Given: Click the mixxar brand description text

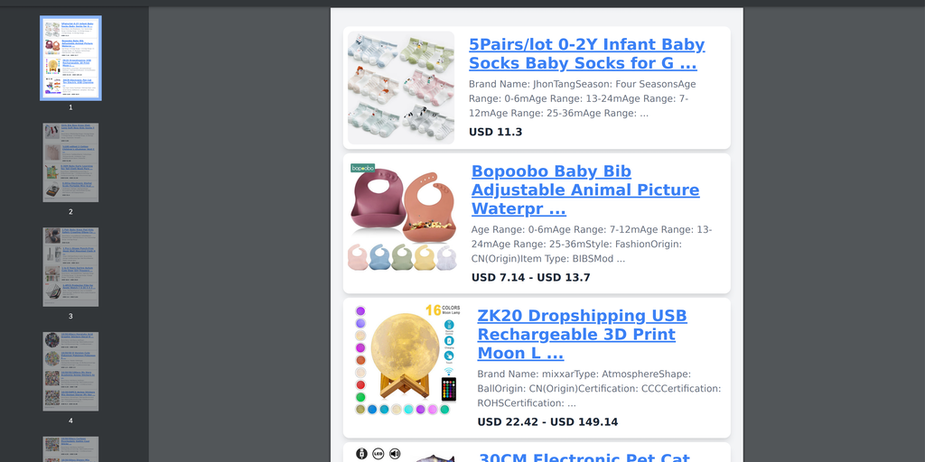Looking at the screenshot, I should pos(599,388).
